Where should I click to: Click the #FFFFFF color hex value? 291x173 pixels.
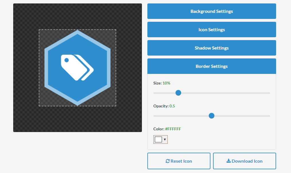point(173,129)
